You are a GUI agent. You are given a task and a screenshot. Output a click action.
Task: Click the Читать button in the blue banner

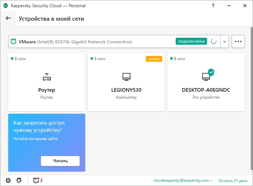[x=60, y=161]
